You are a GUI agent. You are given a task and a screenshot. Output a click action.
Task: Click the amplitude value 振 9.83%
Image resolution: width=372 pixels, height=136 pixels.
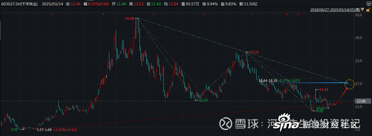pos(228,4)
